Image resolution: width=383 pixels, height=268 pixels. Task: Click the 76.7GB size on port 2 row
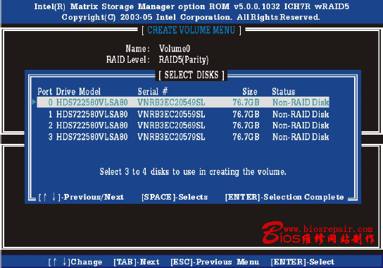(246, 126)
